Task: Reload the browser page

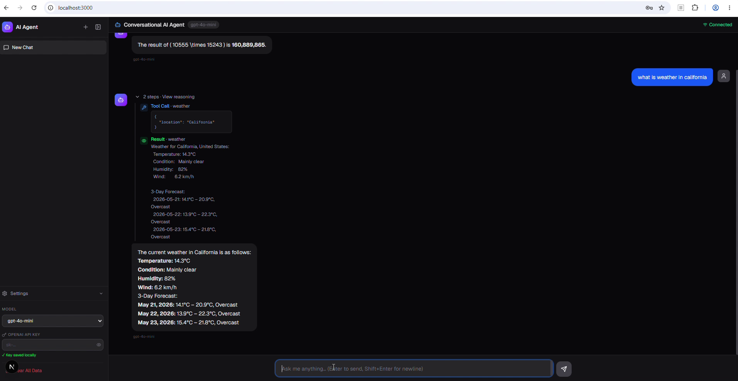Action: point(34,8)
